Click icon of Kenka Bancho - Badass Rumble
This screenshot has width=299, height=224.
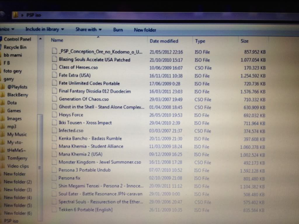55,138
